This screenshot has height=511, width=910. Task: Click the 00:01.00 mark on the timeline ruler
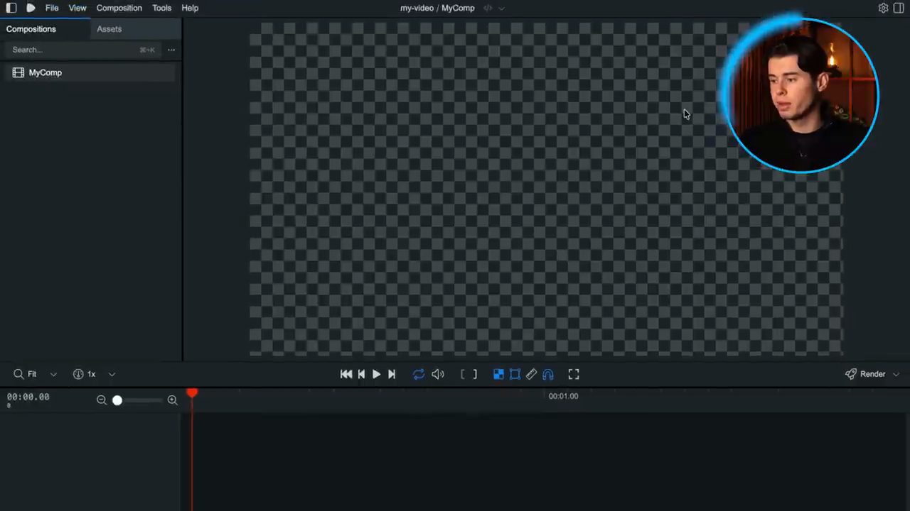tap(563, 396)
